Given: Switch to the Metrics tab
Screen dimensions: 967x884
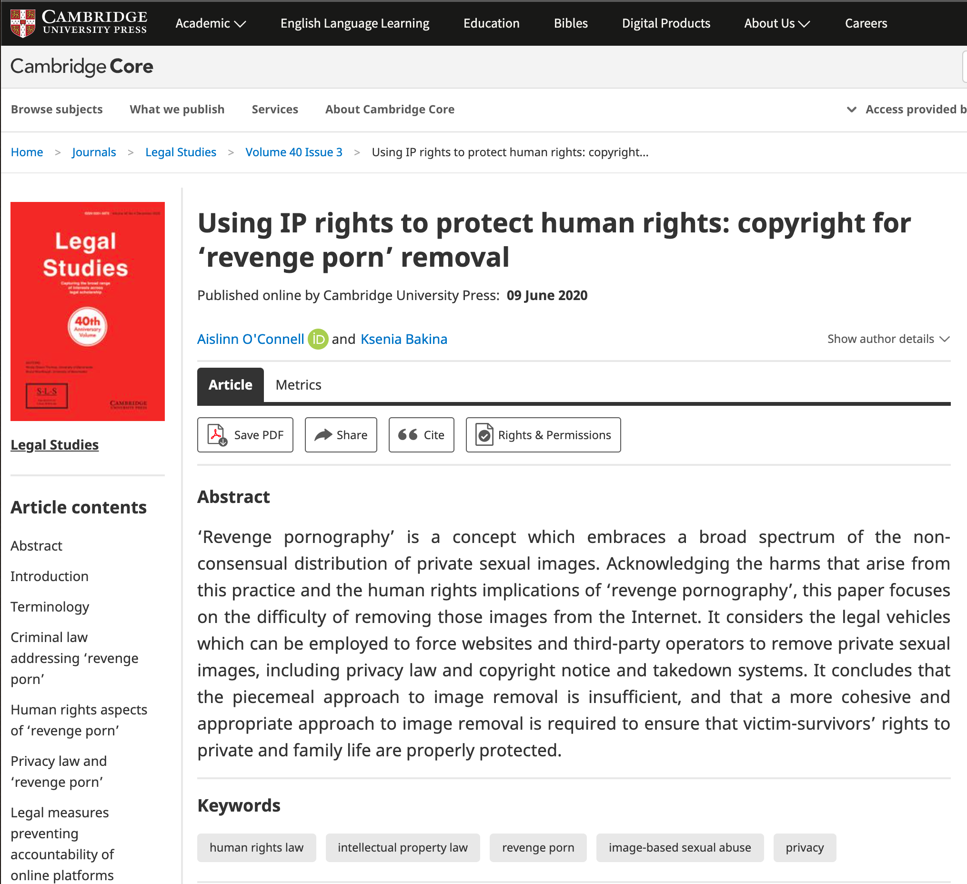Looking at the screenshot, I should [x=298, y=385].
